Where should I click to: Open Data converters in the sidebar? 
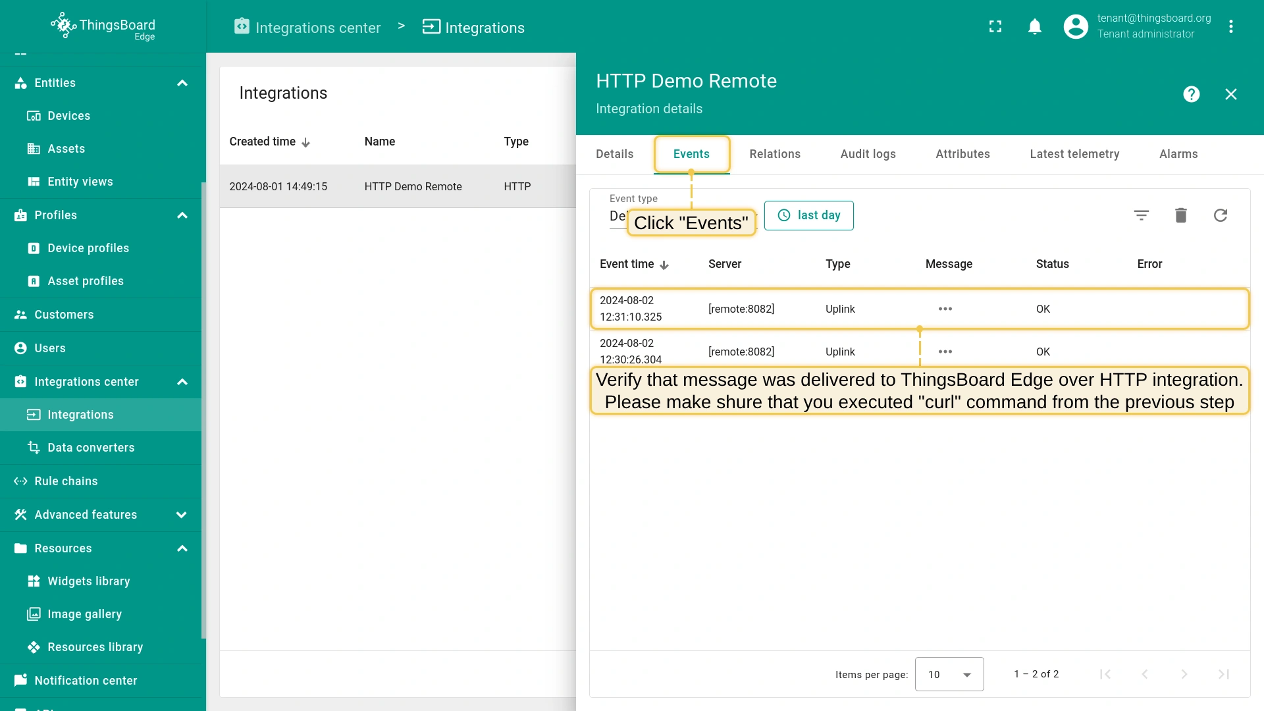91,448
